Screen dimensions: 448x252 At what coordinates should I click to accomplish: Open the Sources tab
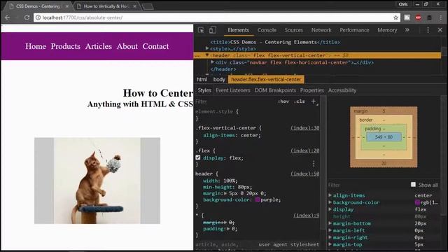pyautogui.click(x=294, y=30)
